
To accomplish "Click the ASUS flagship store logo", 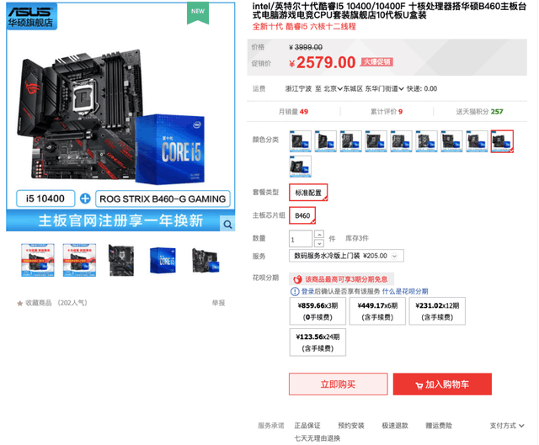I will (32, 16).
